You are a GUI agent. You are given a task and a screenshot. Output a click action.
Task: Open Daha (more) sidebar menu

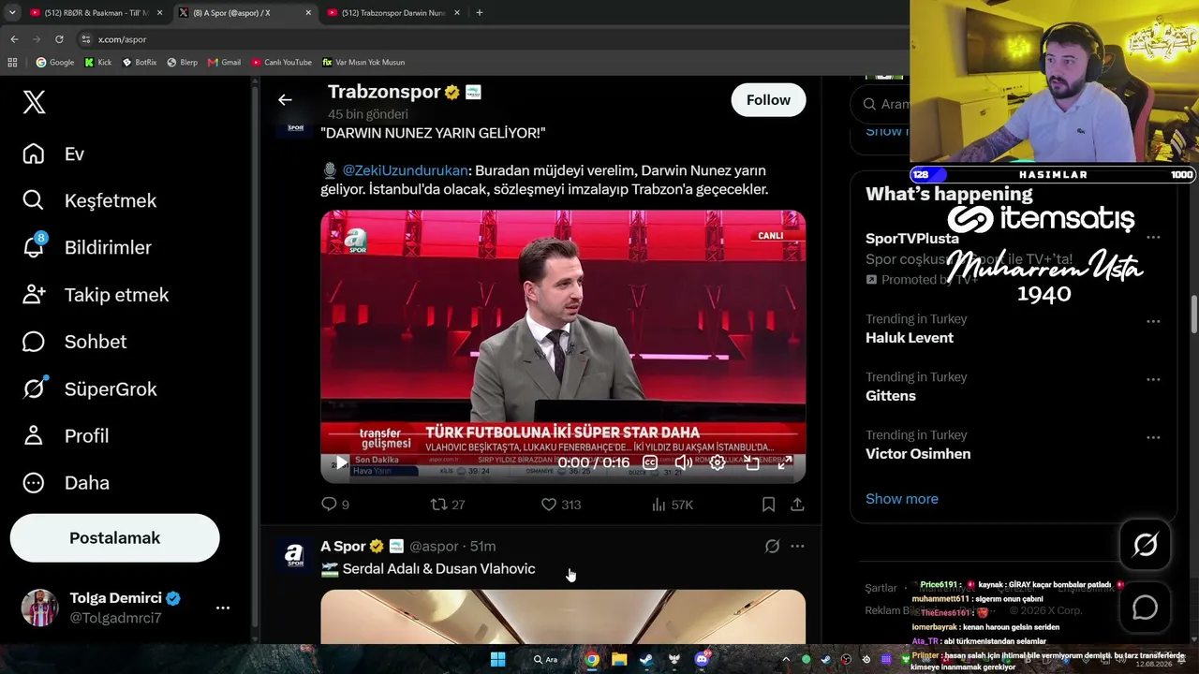pyautogui.click(x=66, y=482)
